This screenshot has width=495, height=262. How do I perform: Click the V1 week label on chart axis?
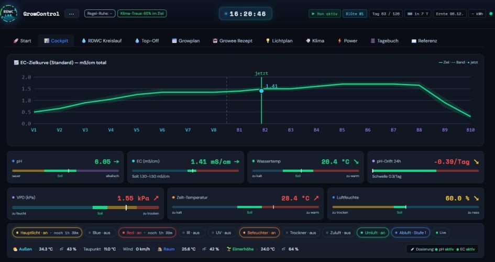tap(34, 130)
